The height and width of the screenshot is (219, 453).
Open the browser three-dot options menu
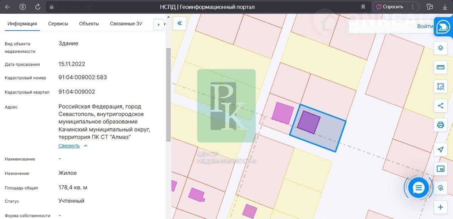click(x=412, y=7)
